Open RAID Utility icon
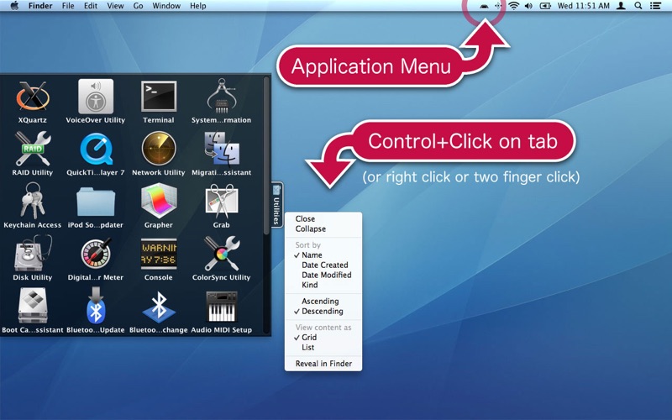 33,149
